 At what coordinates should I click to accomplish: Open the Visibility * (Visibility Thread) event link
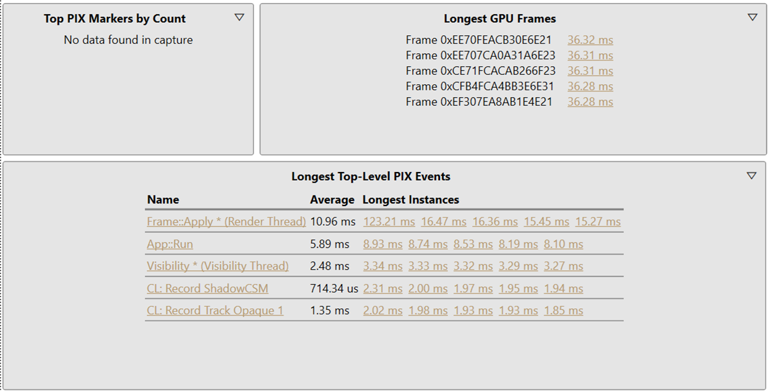tap(218, 266)
